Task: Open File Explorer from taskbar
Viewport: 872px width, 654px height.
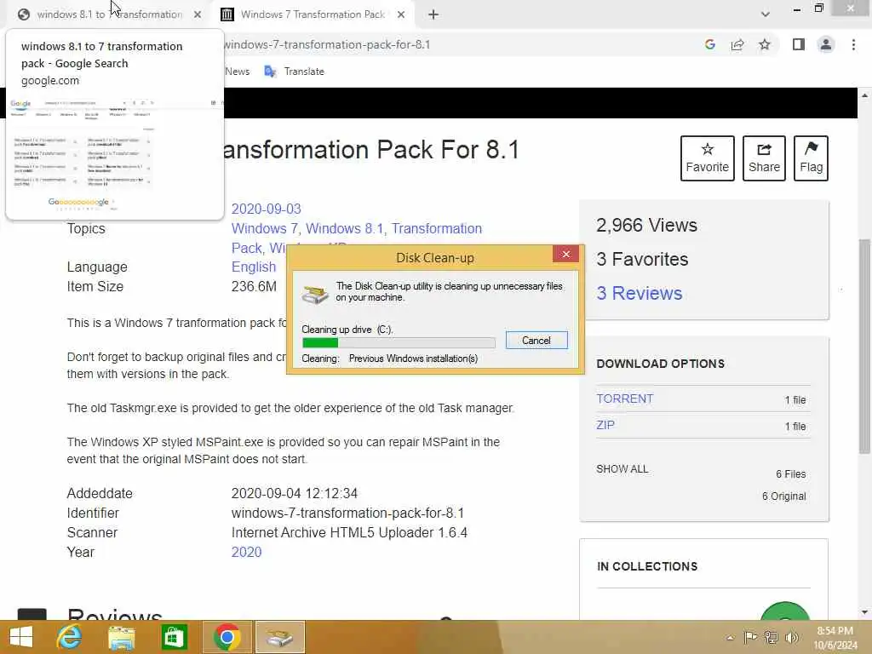Action: pos(121,637)
